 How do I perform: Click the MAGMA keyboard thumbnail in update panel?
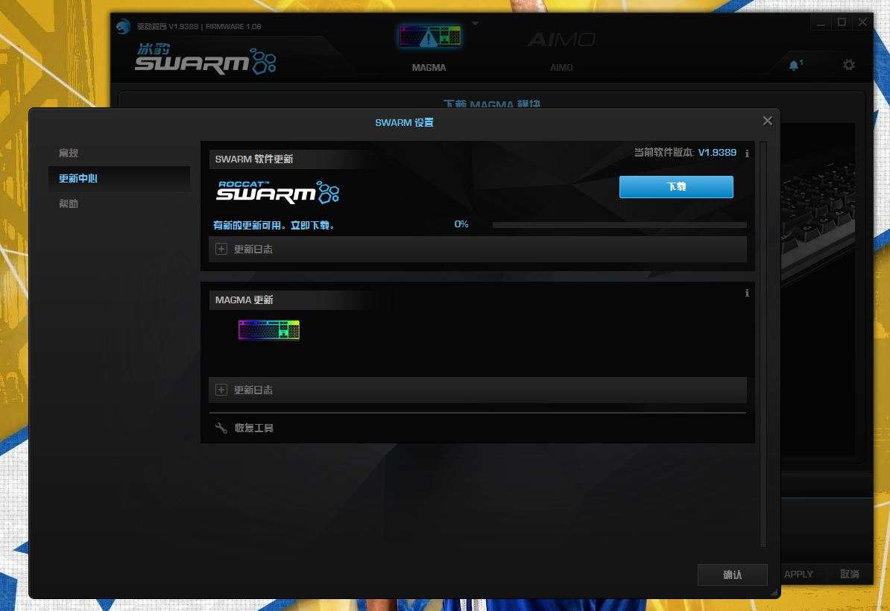[x=268, y=329]
